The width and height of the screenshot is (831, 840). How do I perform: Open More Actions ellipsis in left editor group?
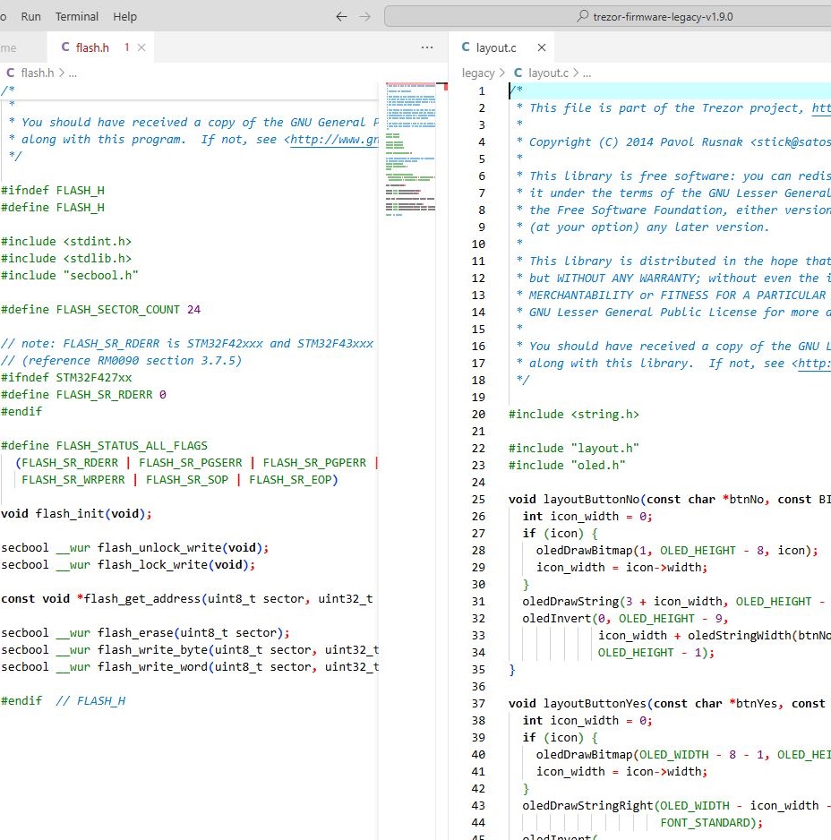427,47
